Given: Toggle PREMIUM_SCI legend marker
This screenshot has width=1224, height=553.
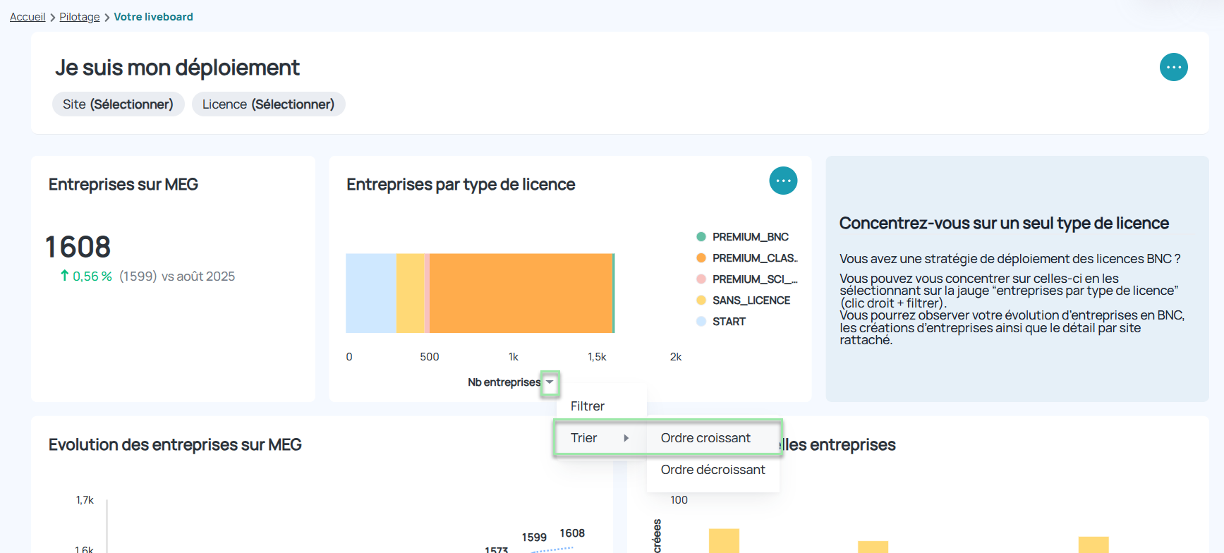Looking at the screenshot, I should [701, 279].
